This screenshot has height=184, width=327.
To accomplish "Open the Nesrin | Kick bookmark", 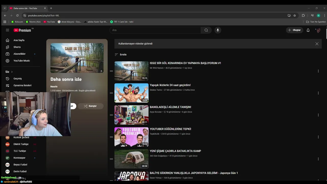I will coord(33,22).
